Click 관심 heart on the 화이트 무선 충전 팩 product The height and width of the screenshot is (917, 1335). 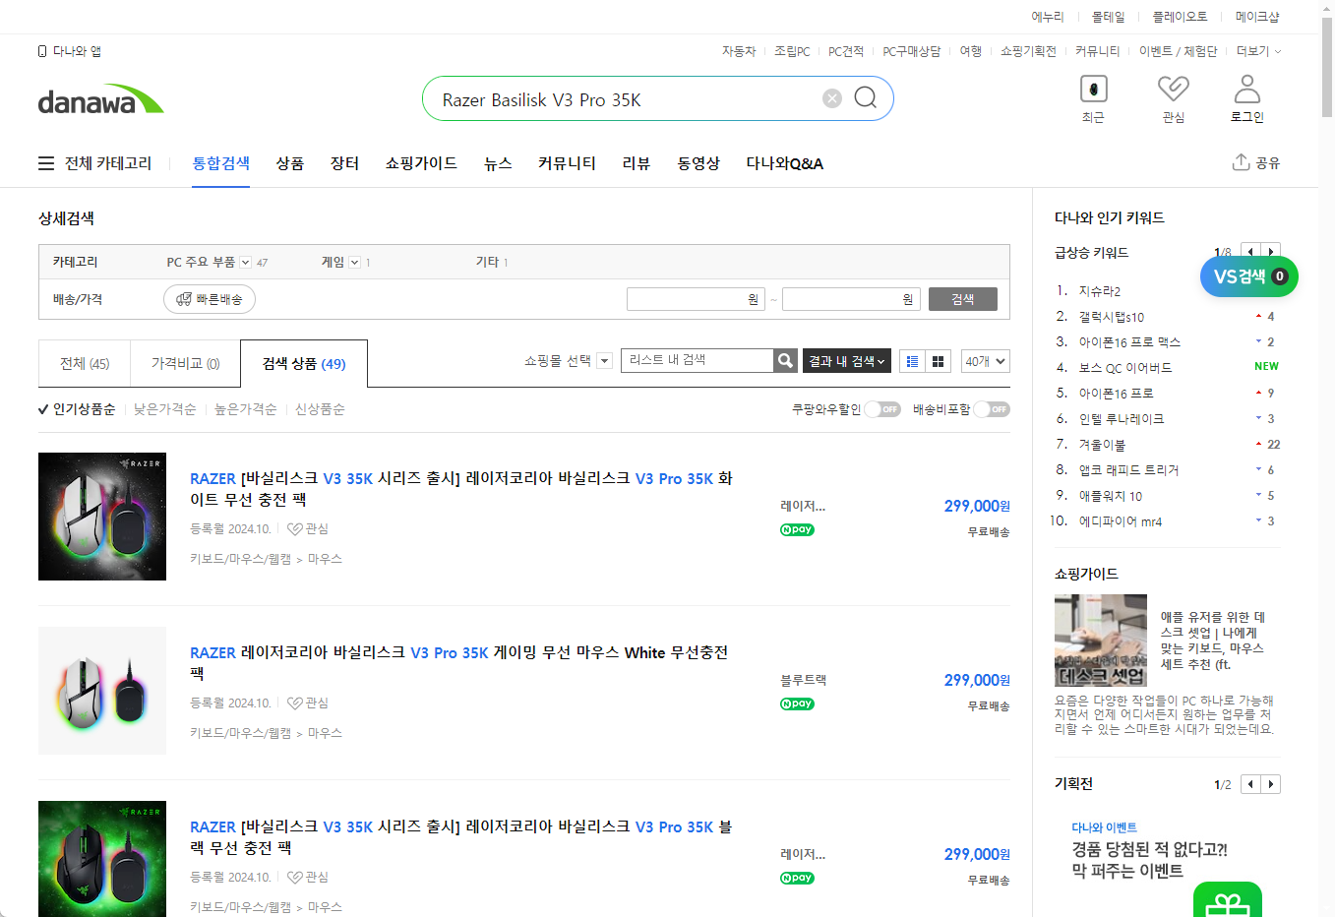pos(295,529)
